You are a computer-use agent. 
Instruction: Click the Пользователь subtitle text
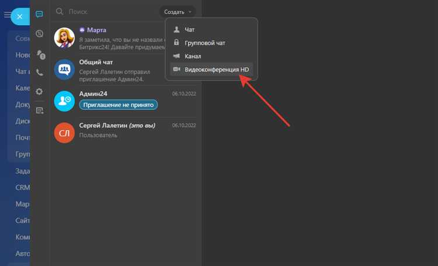[x=98, y=135]
